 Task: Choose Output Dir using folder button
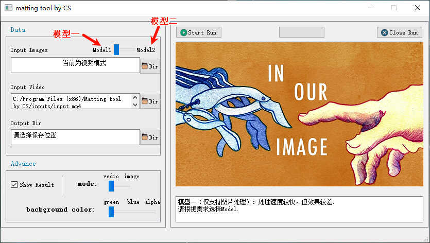[150, 137]
